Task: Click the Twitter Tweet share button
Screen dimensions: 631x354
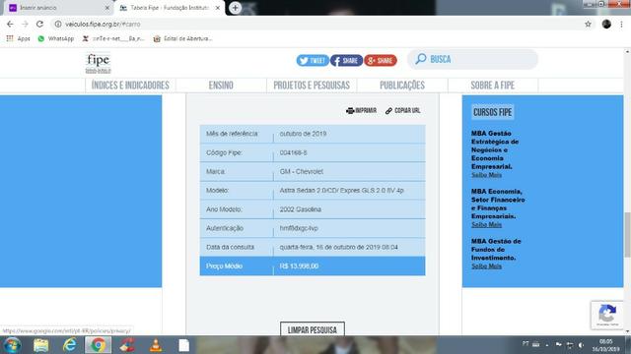Action: pyautogui.click(x=313, y=61)
